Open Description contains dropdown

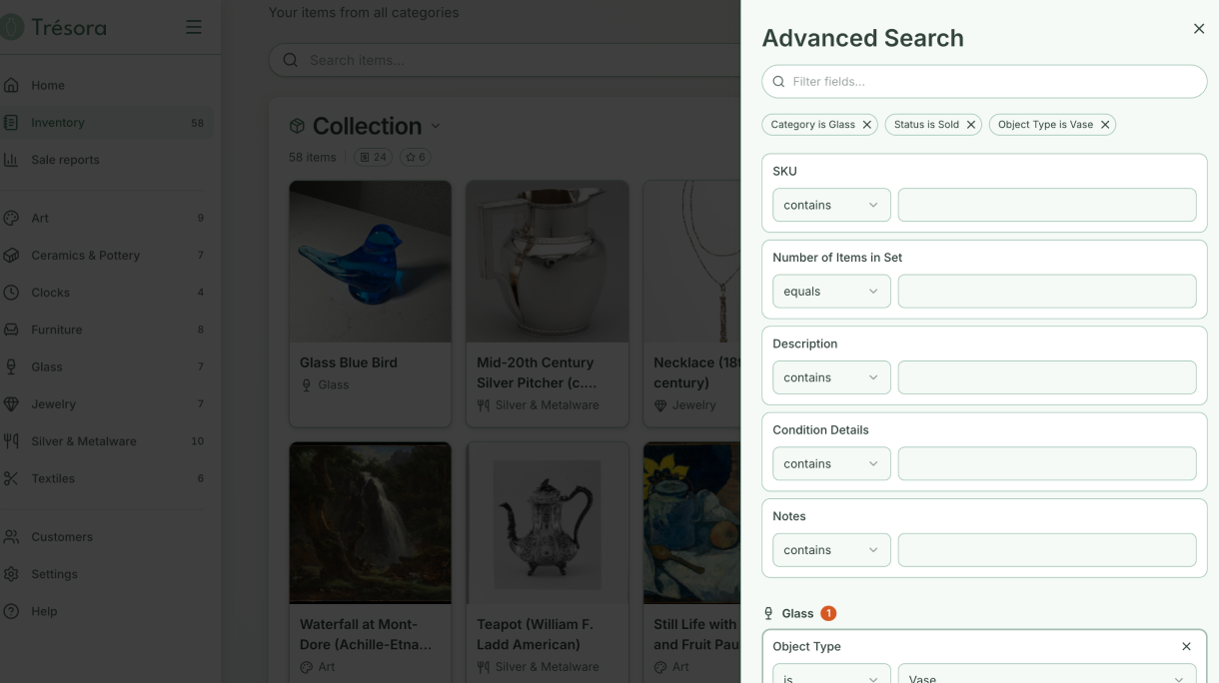click(831, 377)
